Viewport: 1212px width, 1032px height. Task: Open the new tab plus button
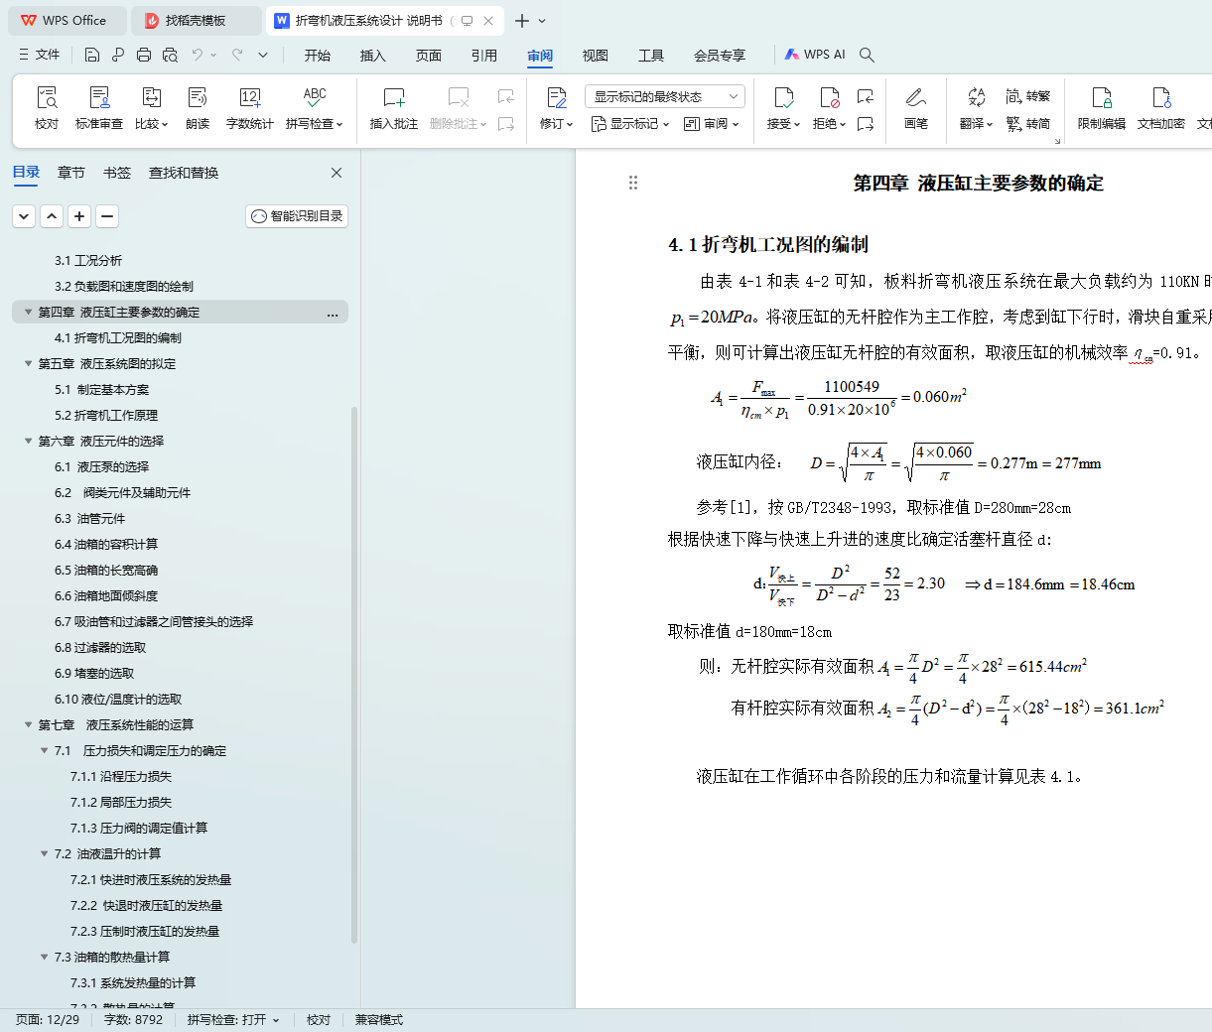click(522, 20)
